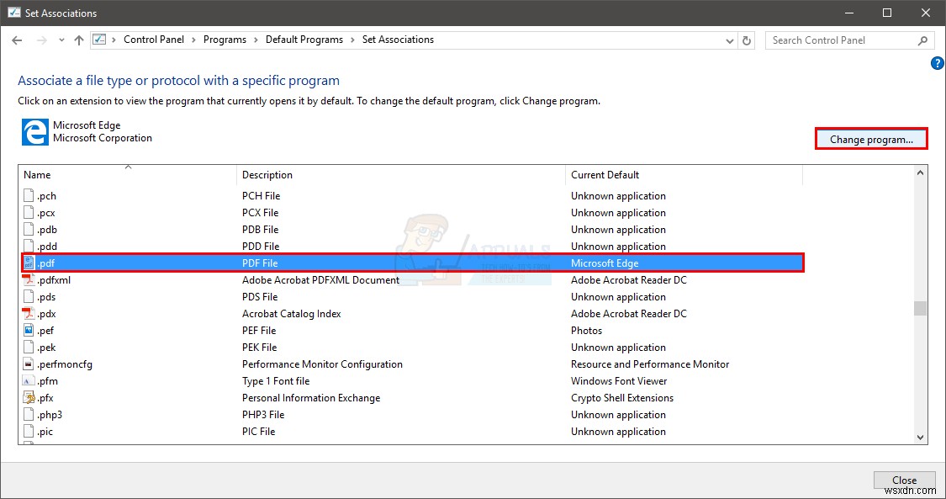The height and width of the screenshot is (499, 946).
Task: Toggle the Name column sort order
Action: point(126,174)
